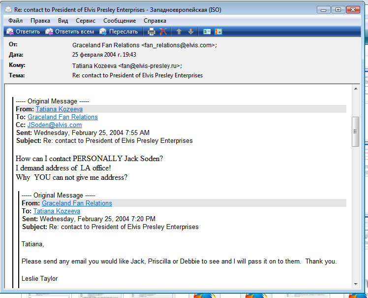Click the rightmost grid icon in the toolbar
Viewport: 368px width, 298px height.
pyautogui.click(x=218, y=32)
